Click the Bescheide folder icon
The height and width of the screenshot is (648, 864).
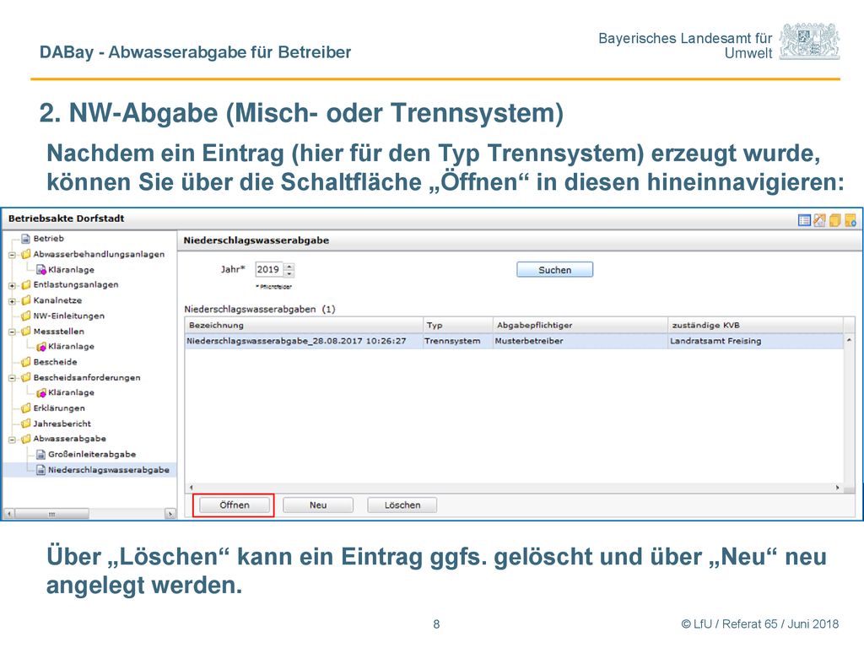click(x=25, y=362)
